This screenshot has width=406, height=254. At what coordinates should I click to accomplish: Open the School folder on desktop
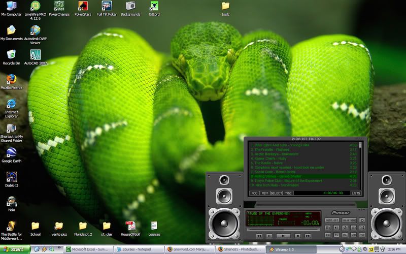click(35, 229)
